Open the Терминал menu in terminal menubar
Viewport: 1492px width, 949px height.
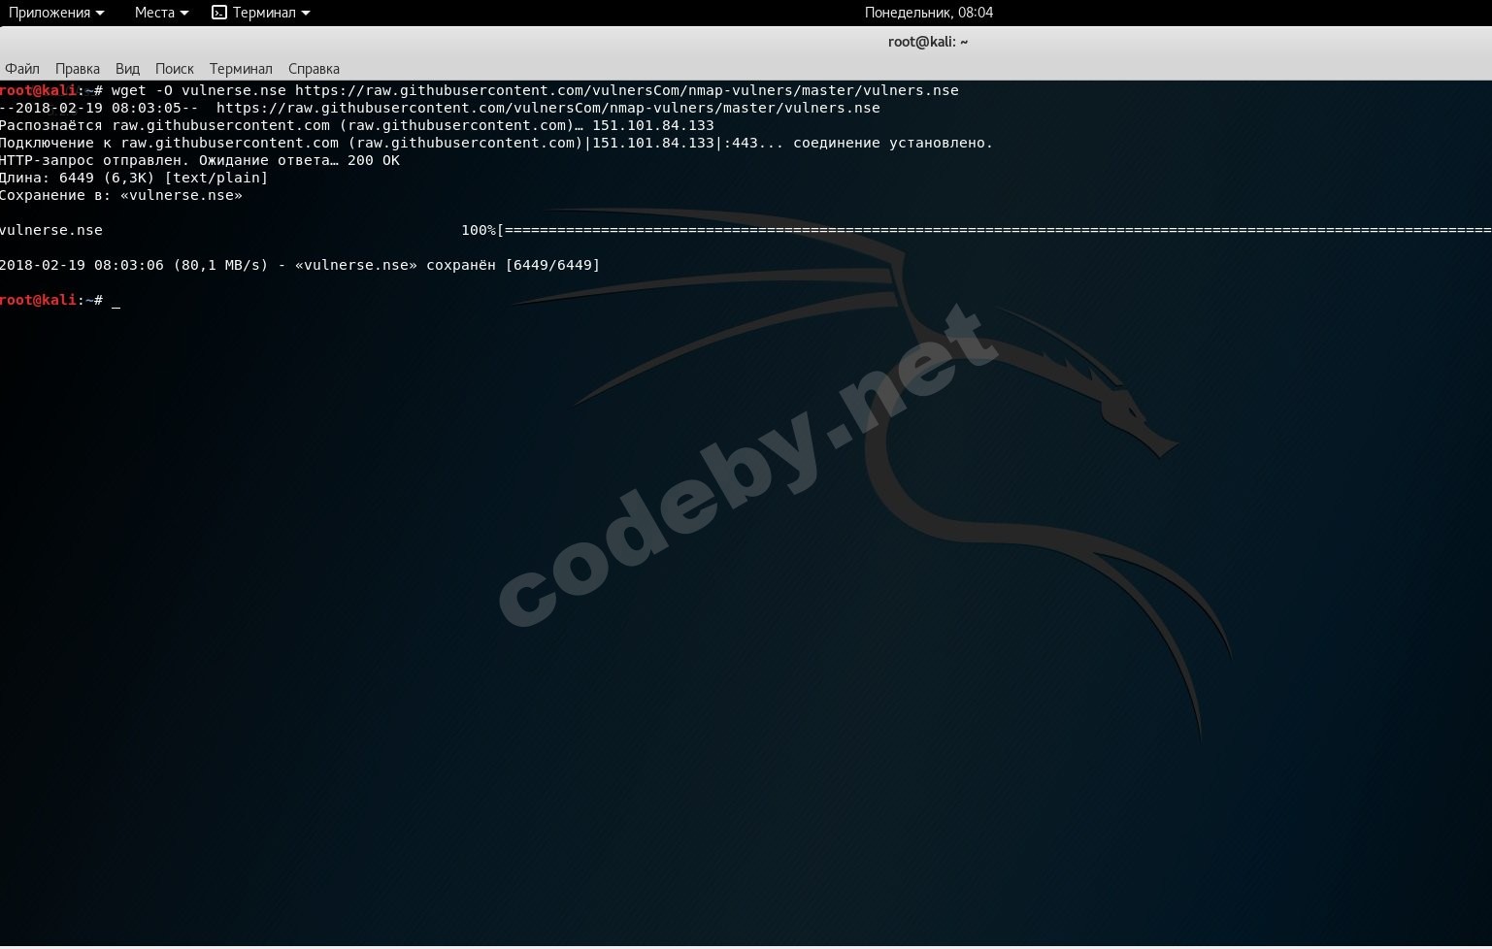[x=241, y=69]
